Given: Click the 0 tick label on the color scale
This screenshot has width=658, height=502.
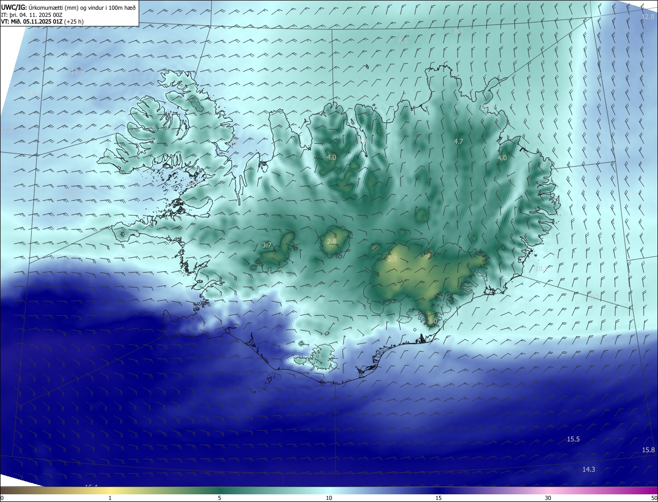Looking at the screenshot, I should click(2, 498).
